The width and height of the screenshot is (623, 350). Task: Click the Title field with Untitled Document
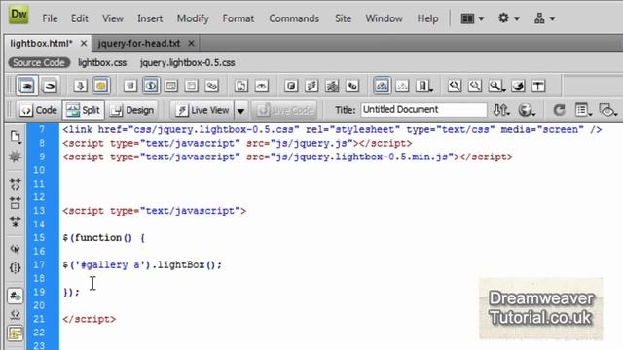click(423, 110)
